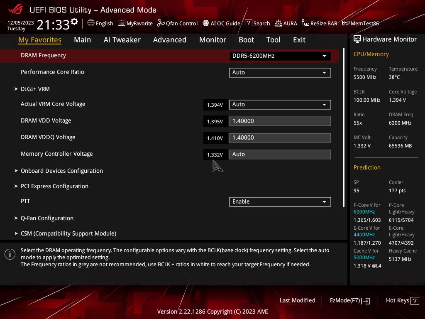Click the PTT setting label
Image resolution: width=425 pixels, height=319 pixels.
point(25,201)
